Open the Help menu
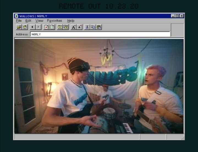The width and height of the screenshot is (198, 152). (71, 21)
